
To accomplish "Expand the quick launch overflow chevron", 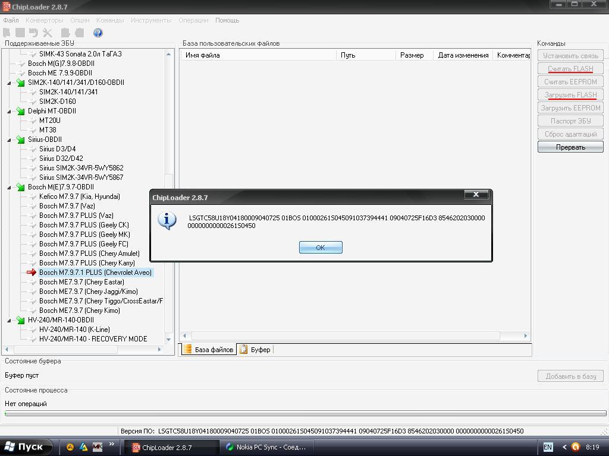I will tap(112, 444).
